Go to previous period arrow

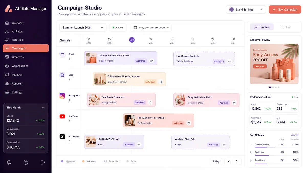point(229,161)
